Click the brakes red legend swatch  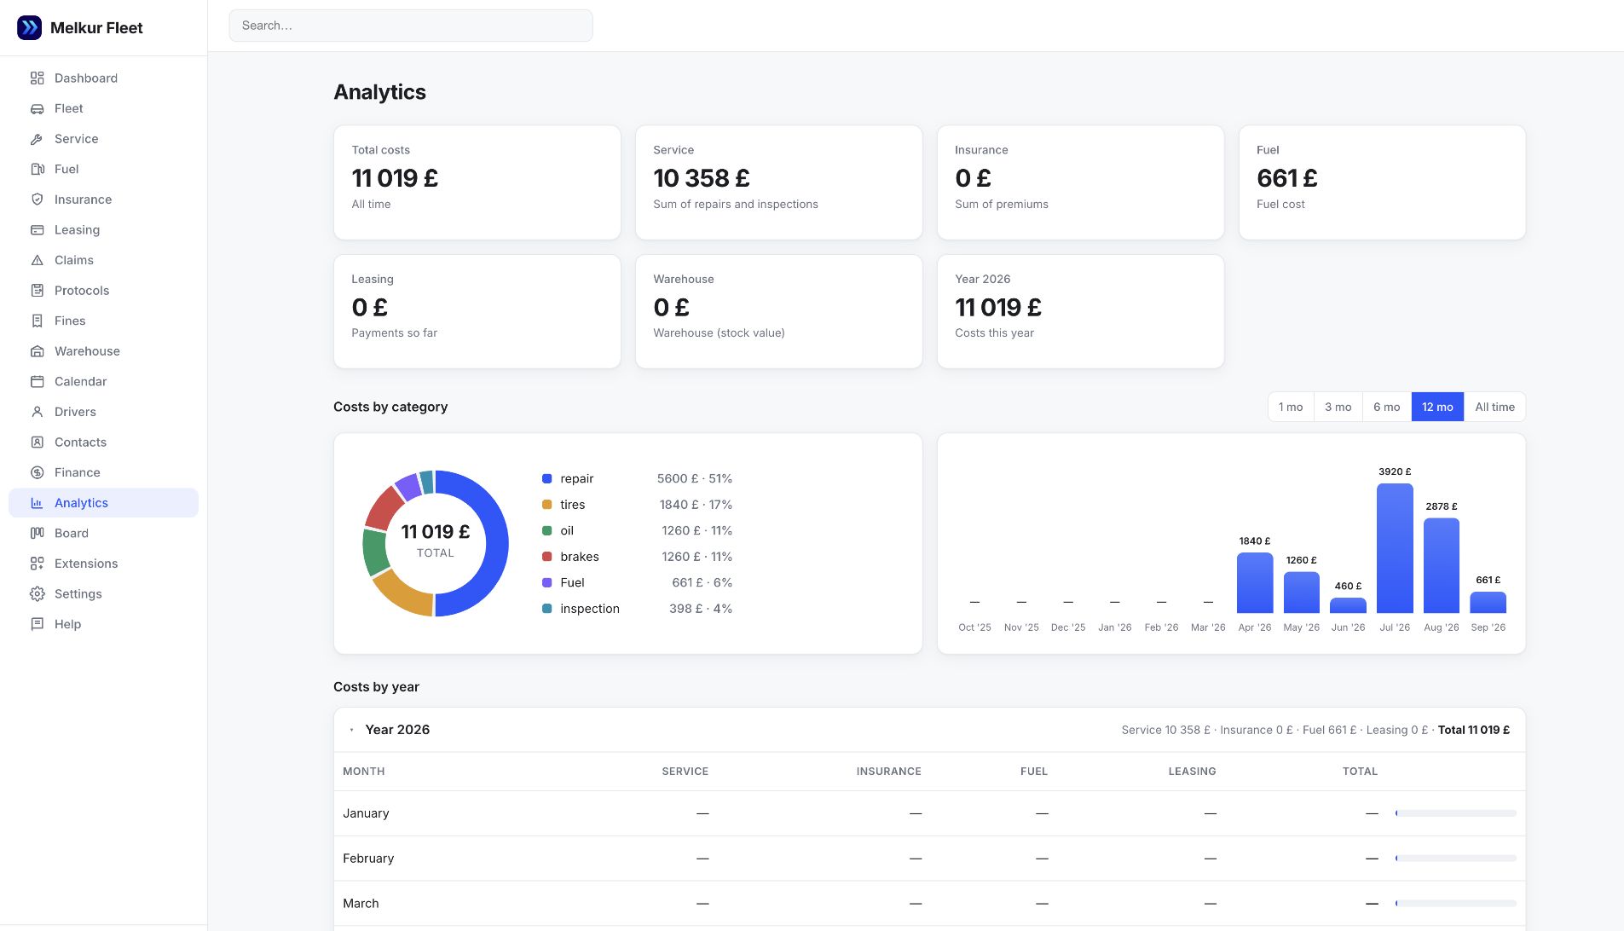tap(546, 557)
